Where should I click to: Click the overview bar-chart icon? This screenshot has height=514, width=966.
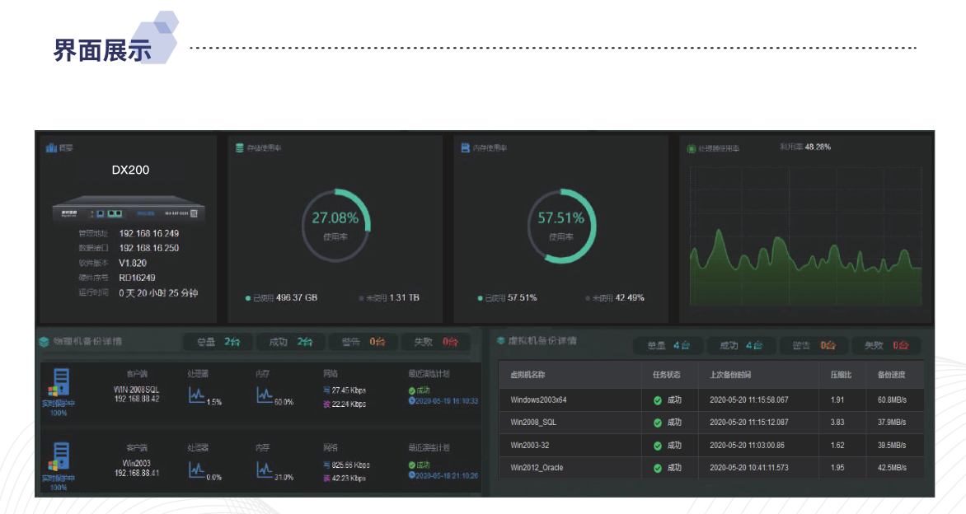[x=51, y=148]
